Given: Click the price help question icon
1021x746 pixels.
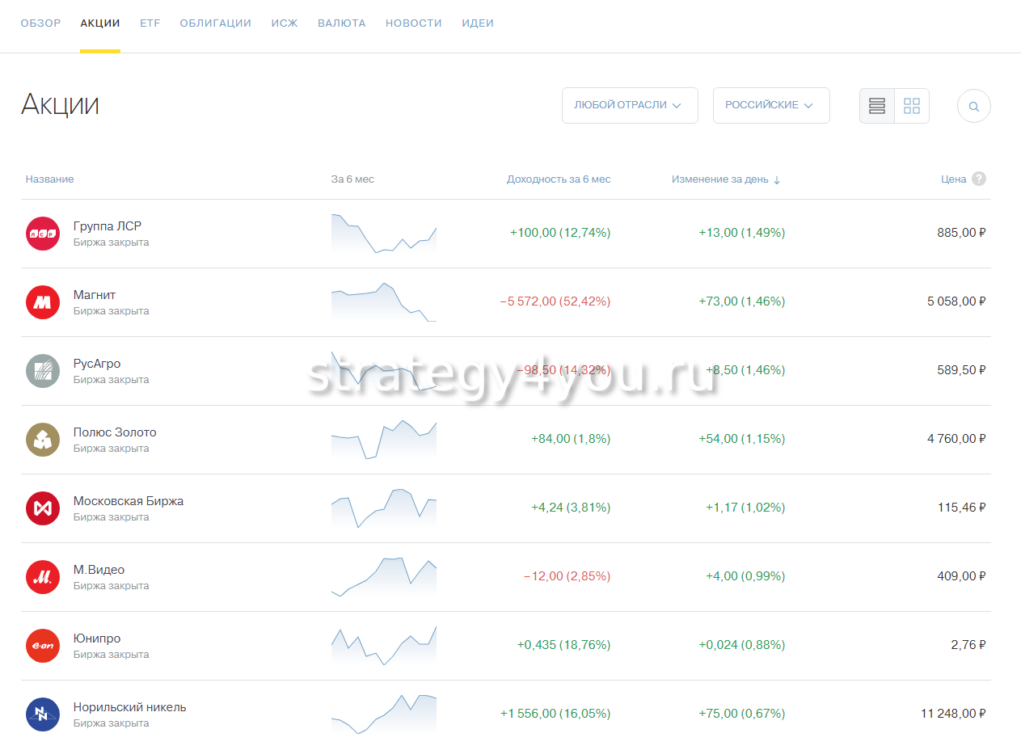Looking at the screenshot, I should pos(979,179).
